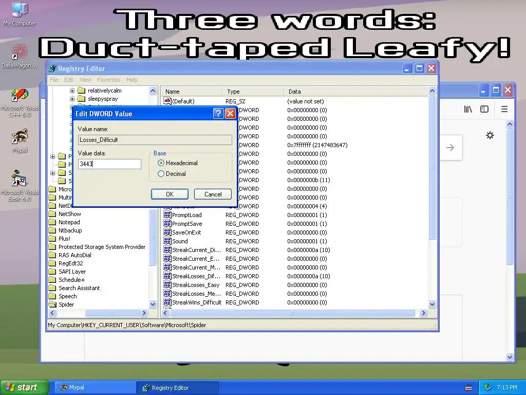Image resolution: width=526 pixels, height=395 pixels.
Task: Close the Edit DWORD Value dialog
Action: [230, 114]
